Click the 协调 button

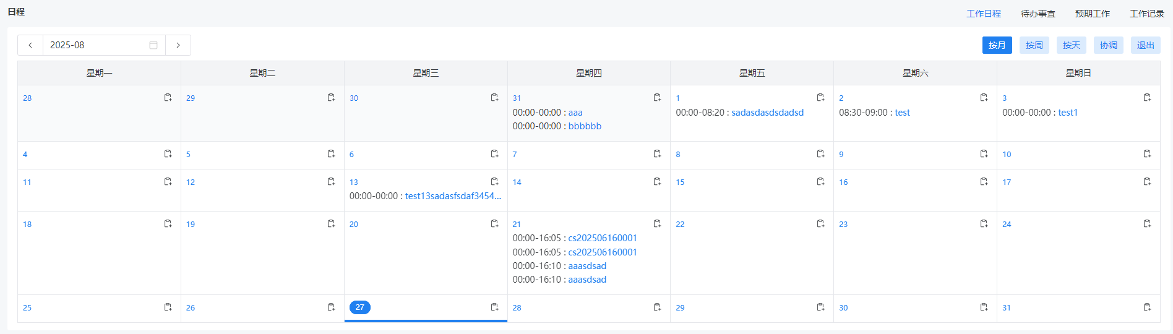click(1108, 45)
